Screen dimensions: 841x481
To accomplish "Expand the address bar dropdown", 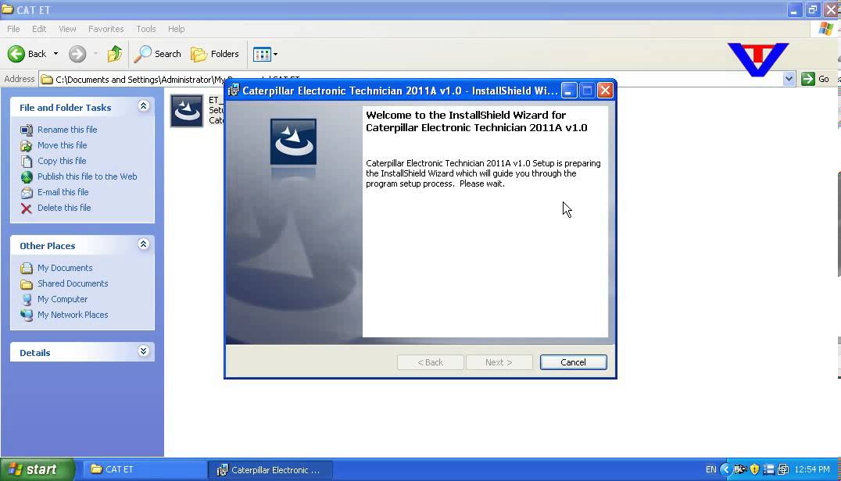I will (789, 79).
